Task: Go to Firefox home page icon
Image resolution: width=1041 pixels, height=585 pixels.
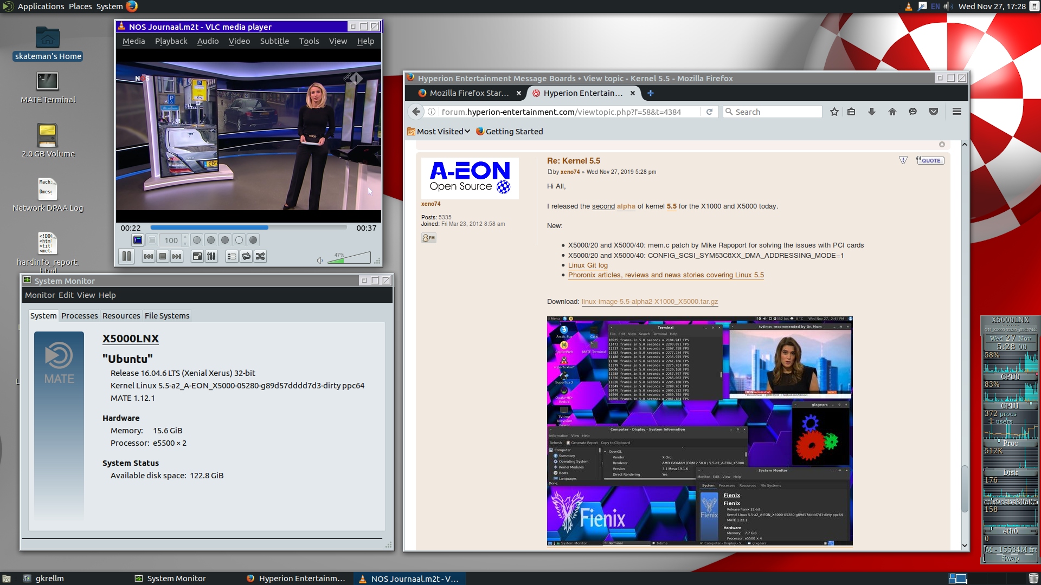Action: pos(892,112)
